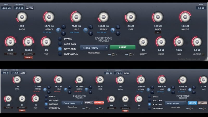
Task: Click the Safety knob in the top panel
Action: 143,42
